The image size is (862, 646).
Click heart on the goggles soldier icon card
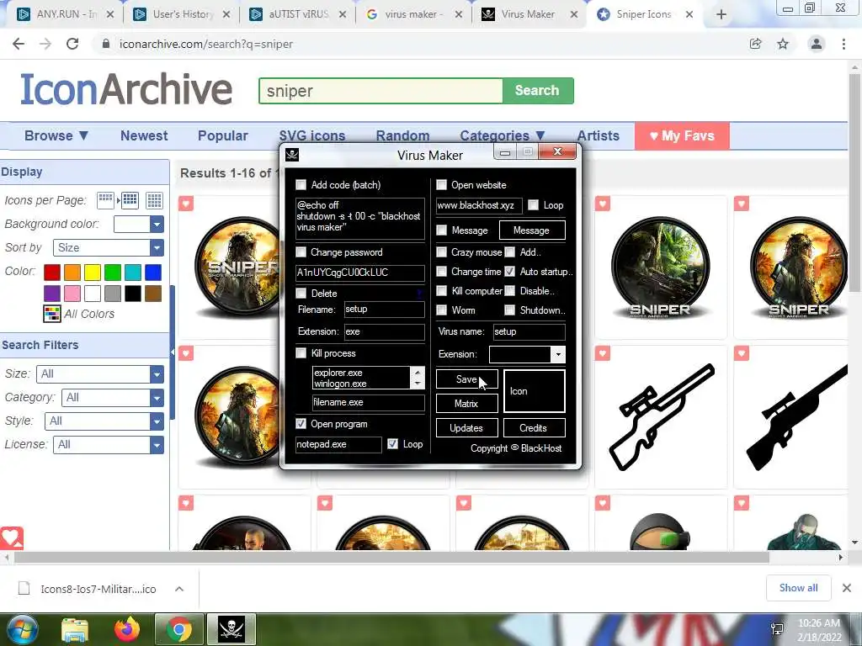point(603,503)
